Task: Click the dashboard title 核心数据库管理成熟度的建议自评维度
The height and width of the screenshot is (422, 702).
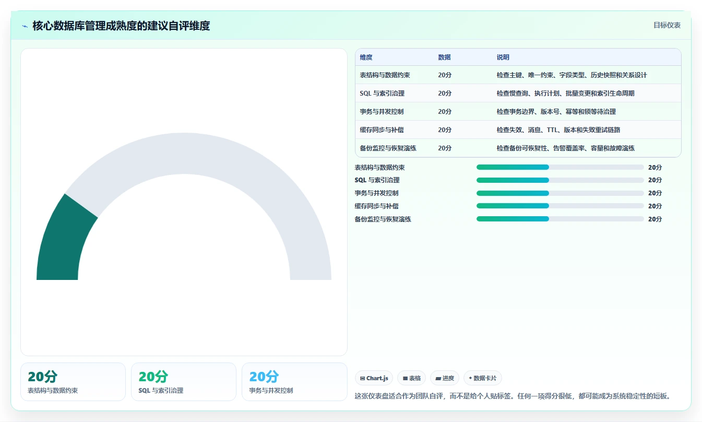Action: click(x=121, y=26)
